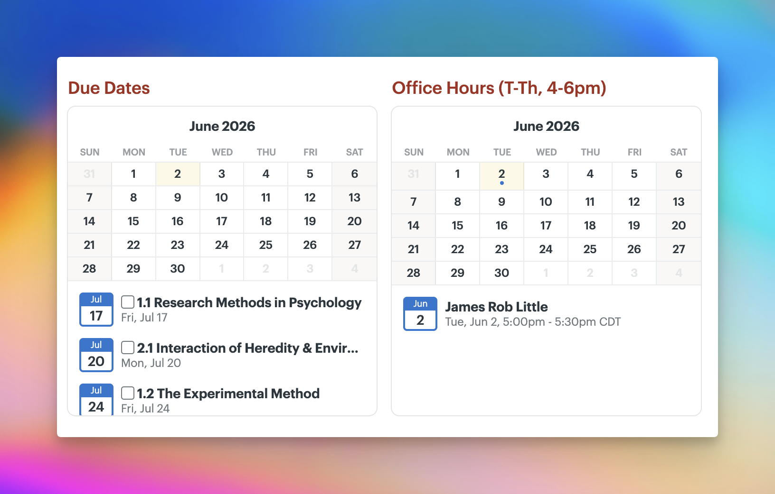The height and width of the screenshot is (494, 775).
Task: Click June 2026 title of Office Hours calendar
Action: (546, 126)
